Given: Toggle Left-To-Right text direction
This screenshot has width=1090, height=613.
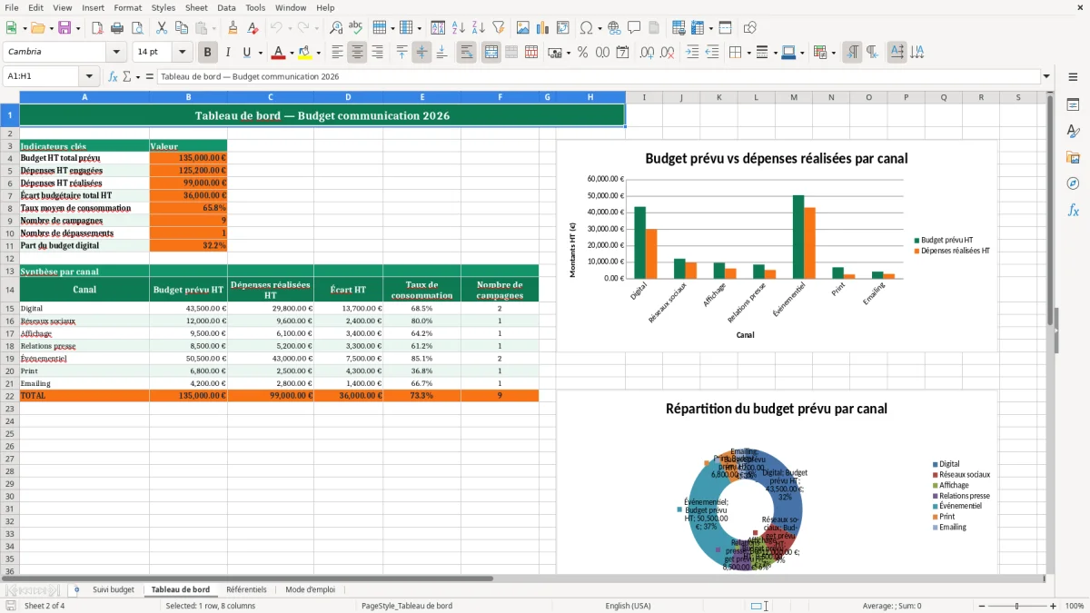Looking at the screenshot, I should [852, 53].
